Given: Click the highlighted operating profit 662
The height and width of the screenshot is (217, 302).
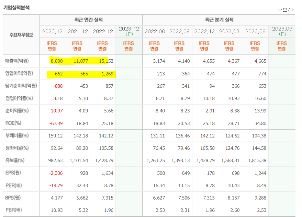Looking at the screenshot, I should point(59,74).
